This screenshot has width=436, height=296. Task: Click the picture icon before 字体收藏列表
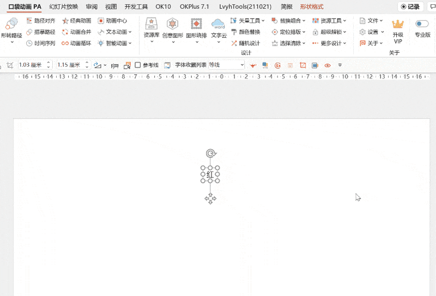pos(167,65)
